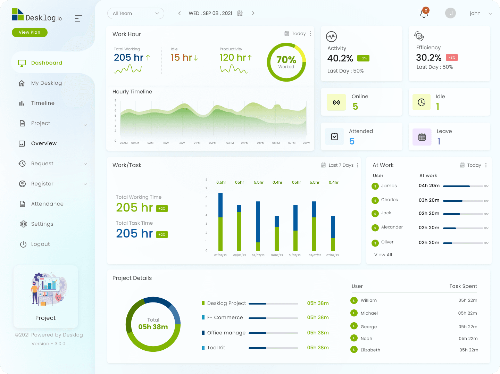
Task: Click the Activity pulse icon
Action: click(331, 36)
